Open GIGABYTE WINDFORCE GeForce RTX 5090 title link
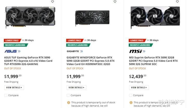This screenshot has width=187, height=108. point(91,61)
